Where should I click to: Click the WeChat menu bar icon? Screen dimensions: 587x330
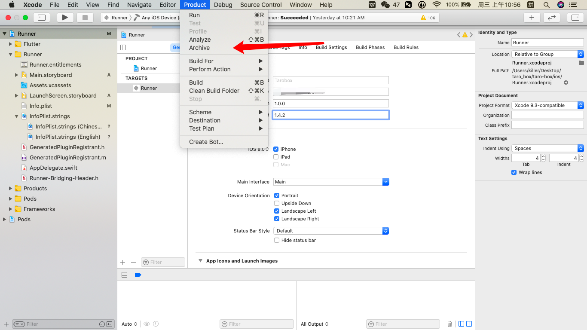385,5
